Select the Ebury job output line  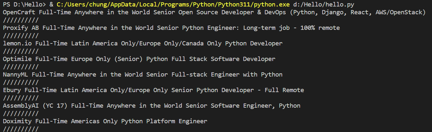pos(153,90)
